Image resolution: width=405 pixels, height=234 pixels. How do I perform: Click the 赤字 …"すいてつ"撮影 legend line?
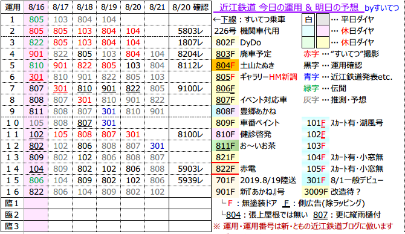341,54
